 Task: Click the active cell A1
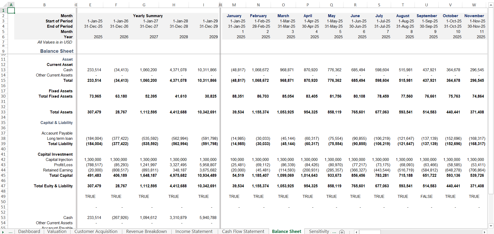[11, 10]
